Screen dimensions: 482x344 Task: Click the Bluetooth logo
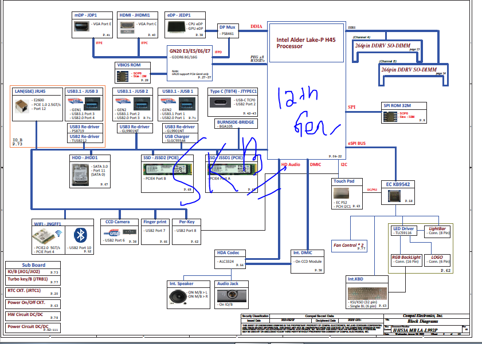(x=81, y=235)
